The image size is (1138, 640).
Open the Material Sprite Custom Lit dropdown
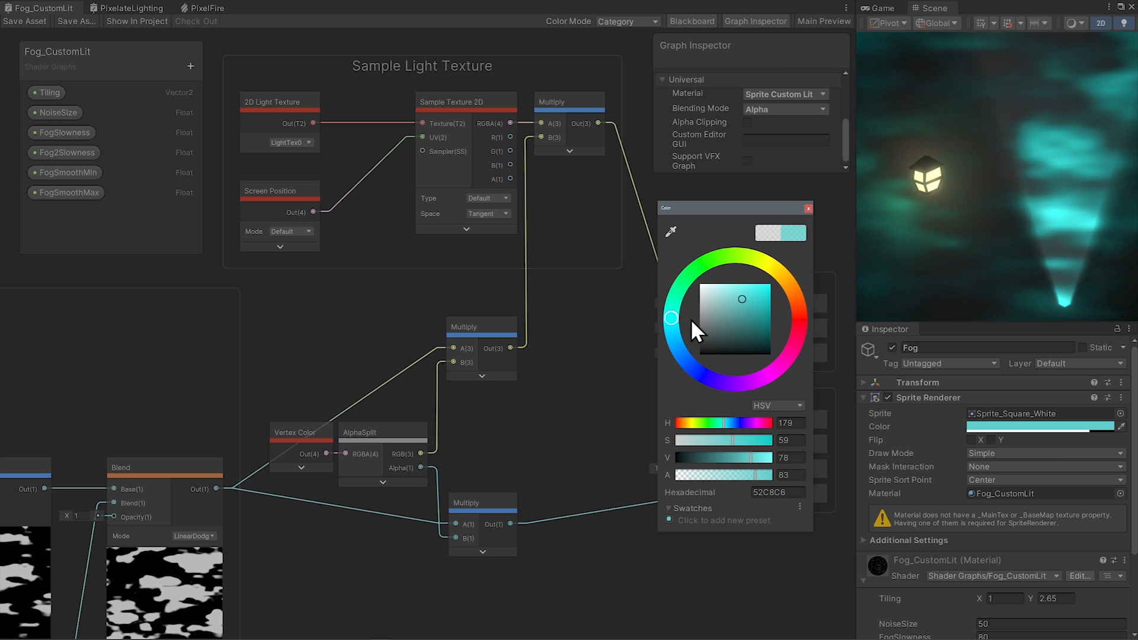(x=786, y=94)
